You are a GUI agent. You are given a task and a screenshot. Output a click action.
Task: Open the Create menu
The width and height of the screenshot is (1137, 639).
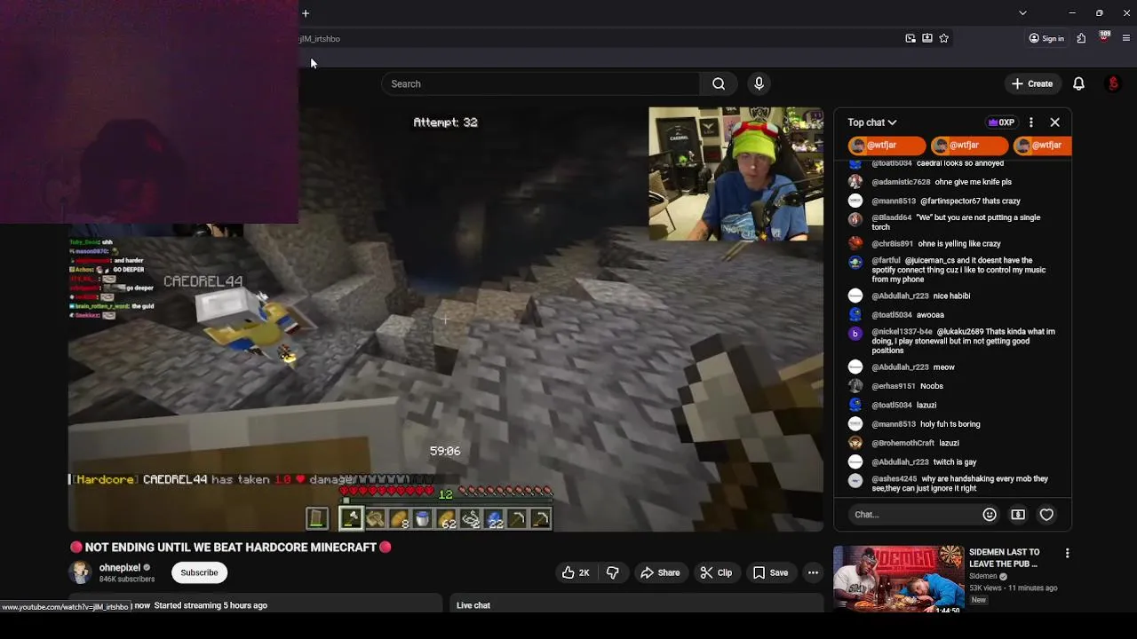click(x=1032, y=83)
